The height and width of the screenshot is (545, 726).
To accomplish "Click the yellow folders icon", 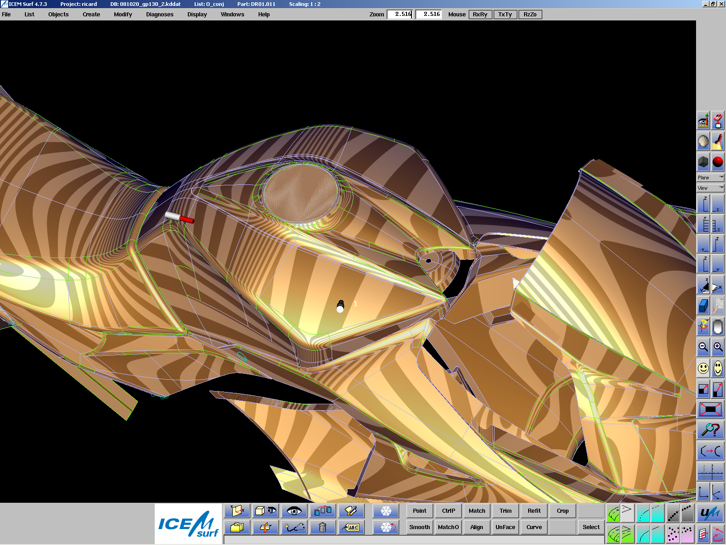I will 237,527.
